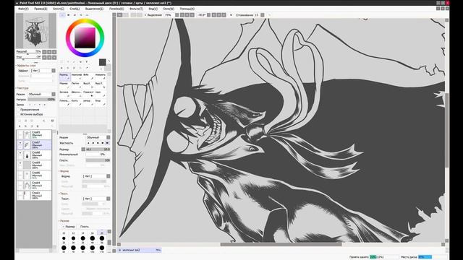The height and width of the screenshot is (260, 463).
Task: Select the hardest edge Жесткость preset
Action: tap(107, 143)
